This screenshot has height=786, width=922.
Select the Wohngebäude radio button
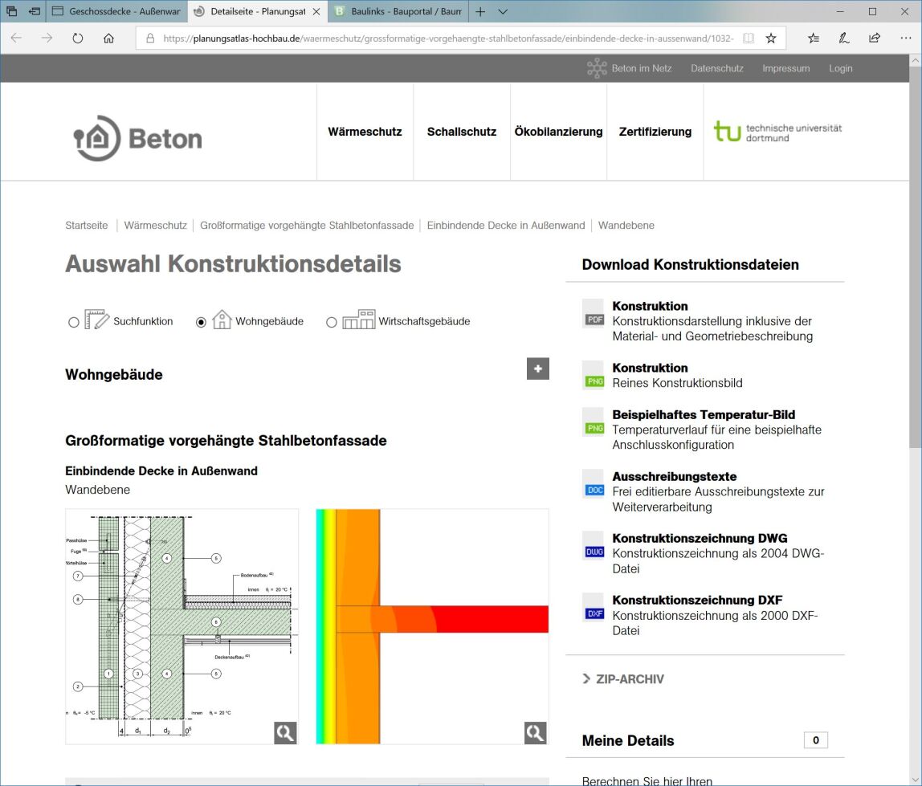[x=201, y=322]
